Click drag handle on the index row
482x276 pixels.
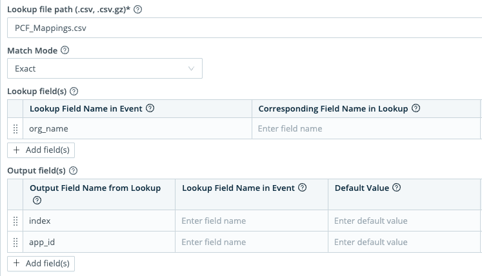click(15, 221)
